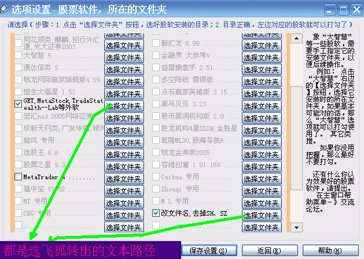Check the 黑马贝贝 3.23 checkbox

pos(156,103)
